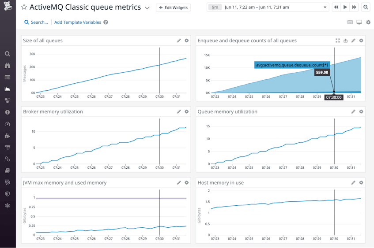Image resolution: width=374 pixels, height=248 pixels.
Task: Click the Jun 11 time range field
Action: [268, 7]
